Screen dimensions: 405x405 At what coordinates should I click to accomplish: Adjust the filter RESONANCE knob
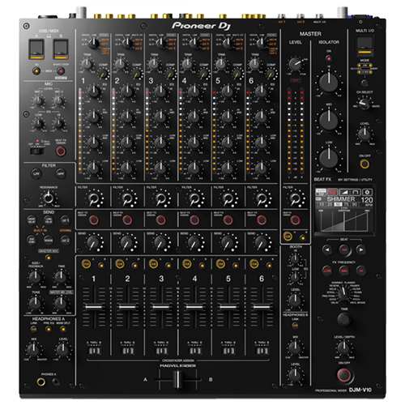(x=49, y=198)
